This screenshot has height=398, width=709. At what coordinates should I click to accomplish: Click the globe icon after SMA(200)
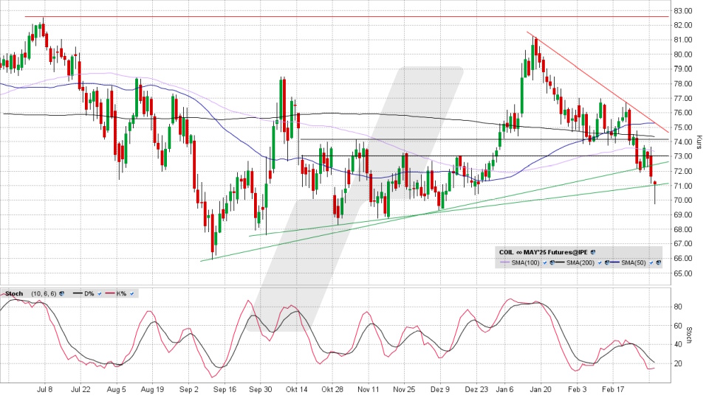607,262
